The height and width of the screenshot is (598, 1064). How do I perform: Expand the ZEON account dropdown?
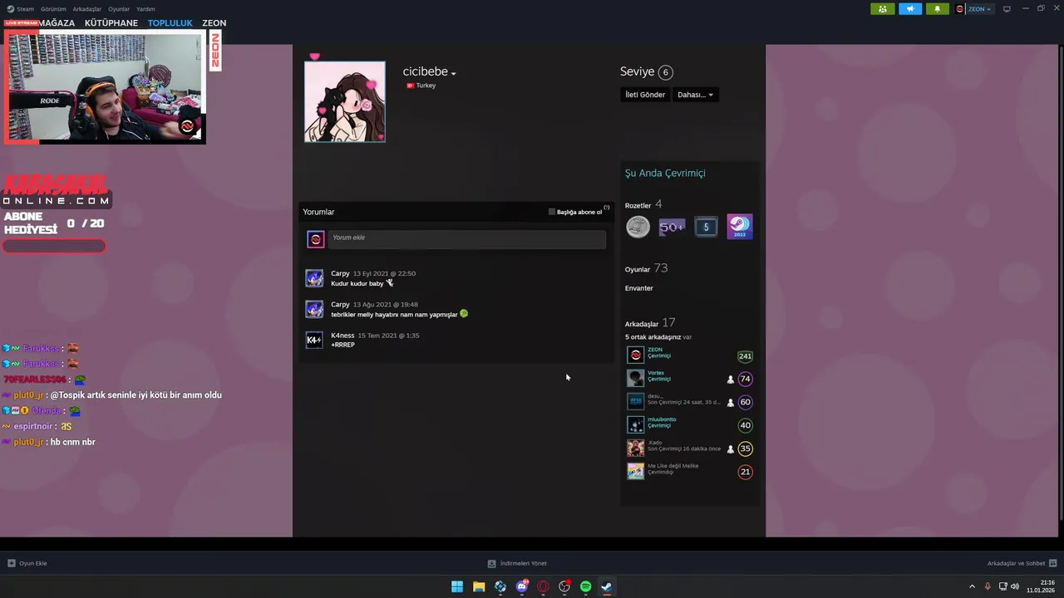[x=973, y=9]
